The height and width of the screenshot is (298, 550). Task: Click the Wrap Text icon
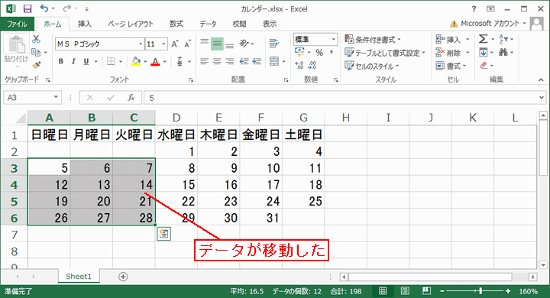[274, 44]
